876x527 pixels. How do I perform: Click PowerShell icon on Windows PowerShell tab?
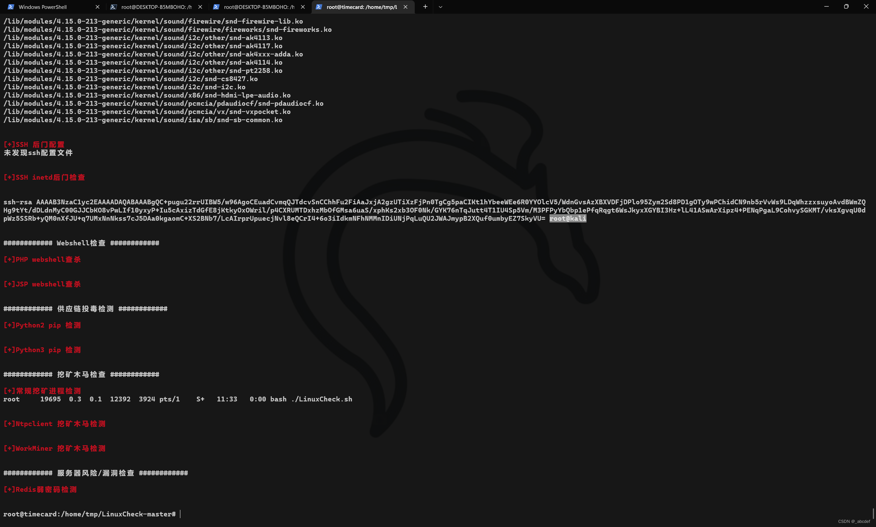(x=11, y=7)
